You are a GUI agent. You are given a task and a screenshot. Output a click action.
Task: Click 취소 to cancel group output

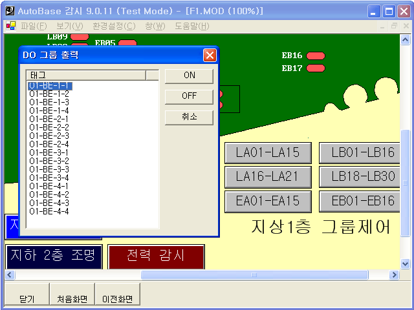(x=189, y=117)
